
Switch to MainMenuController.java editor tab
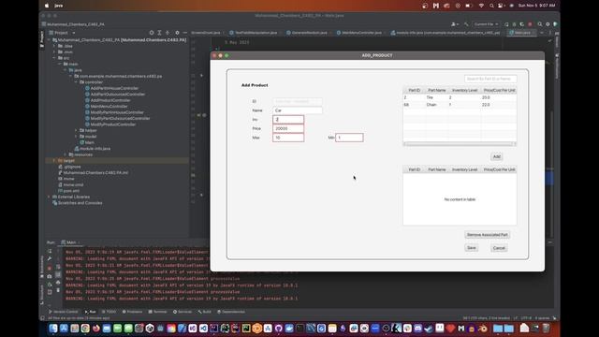click(x=358, y=33)
